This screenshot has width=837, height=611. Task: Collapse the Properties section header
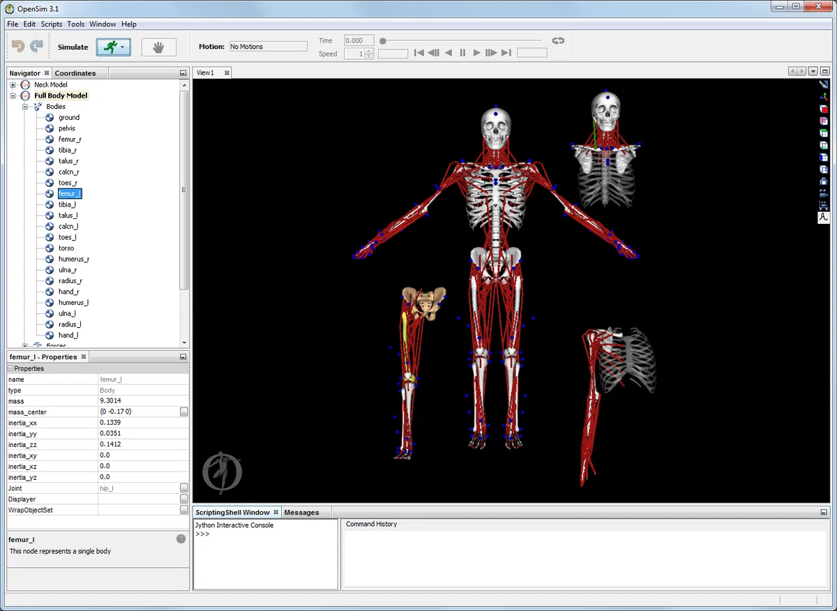pos(10,368)
